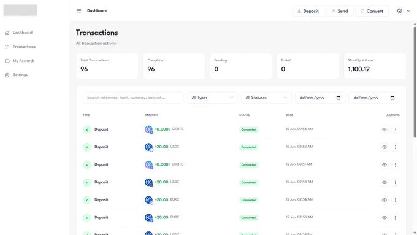The height and width of the screenshot is (235, 417).
Task: Expand the All Types dropdown
Action: coord(212,98)
